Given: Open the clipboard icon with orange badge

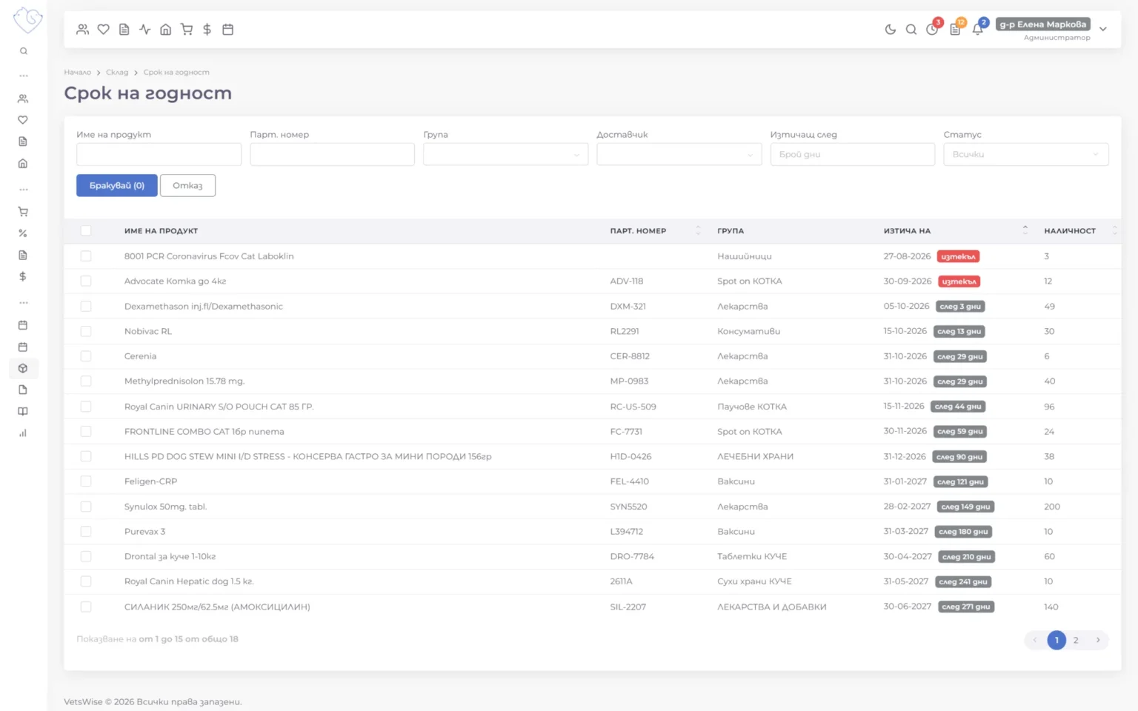Looking at the screenshot, I should [955, 30].
